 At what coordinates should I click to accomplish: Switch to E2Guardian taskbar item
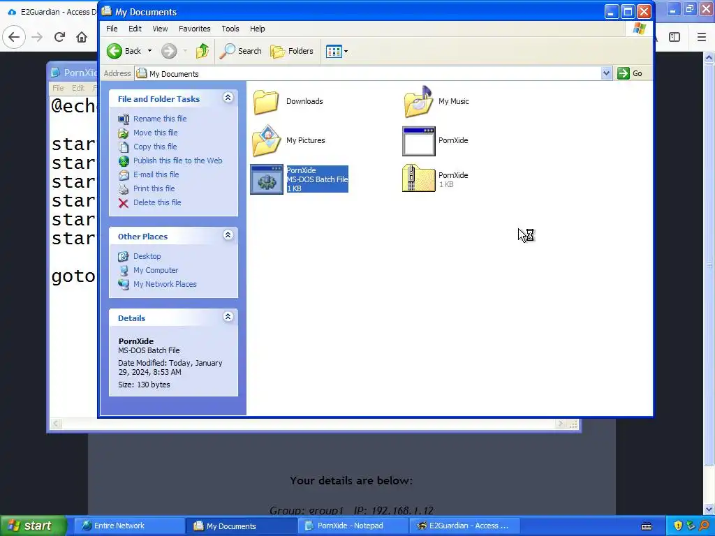(464, 526)
